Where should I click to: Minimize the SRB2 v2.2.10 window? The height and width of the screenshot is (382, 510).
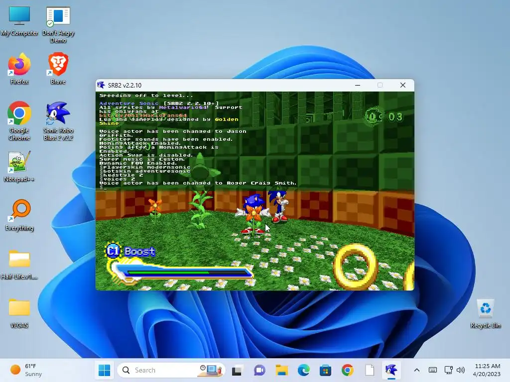click(358, 85)
